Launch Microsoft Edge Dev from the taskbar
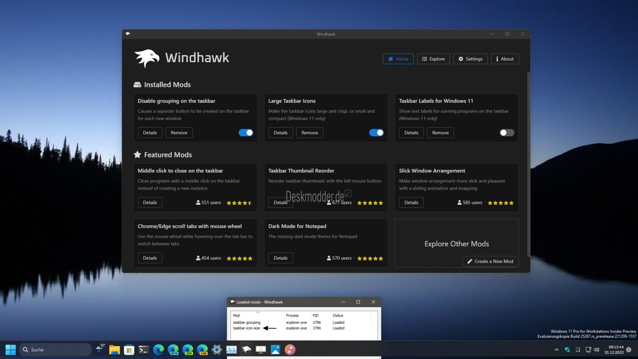The width and height of the screenshot is (638, 359). 188,349
